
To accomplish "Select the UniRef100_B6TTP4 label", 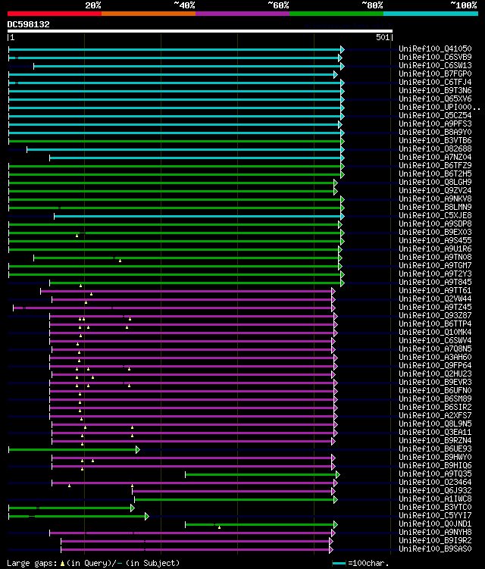I will coord(435,324).
